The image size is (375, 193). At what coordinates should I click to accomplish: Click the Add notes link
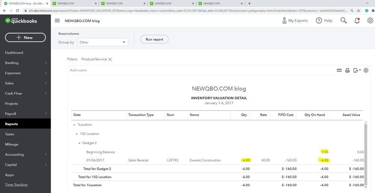tap(78, 70)
